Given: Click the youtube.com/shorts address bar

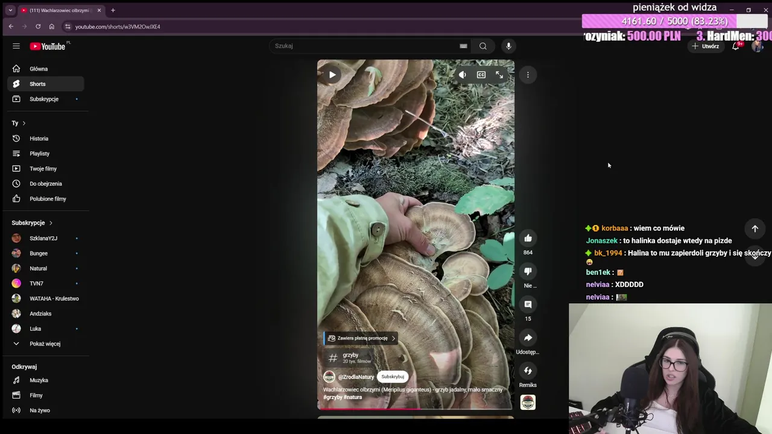Looking at the screenshot, I should pyautogui.click(x=118, y=27).
